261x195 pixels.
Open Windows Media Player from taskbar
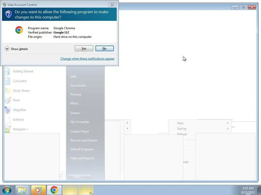tap(38, 190)
